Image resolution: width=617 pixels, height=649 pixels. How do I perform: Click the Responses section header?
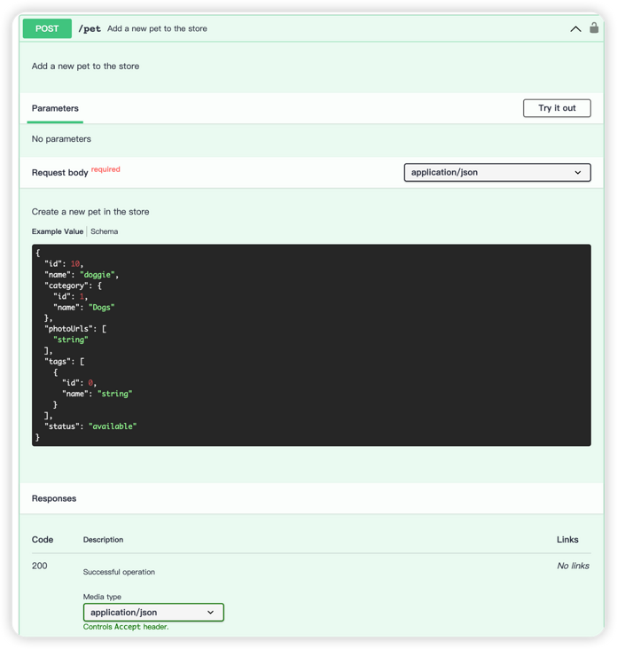pos(54,498)
